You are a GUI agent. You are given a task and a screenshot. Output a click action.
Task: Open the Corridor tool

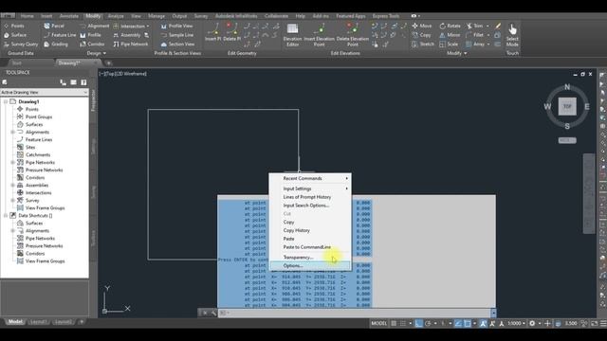pyautogui.click(x=92, y=45)
